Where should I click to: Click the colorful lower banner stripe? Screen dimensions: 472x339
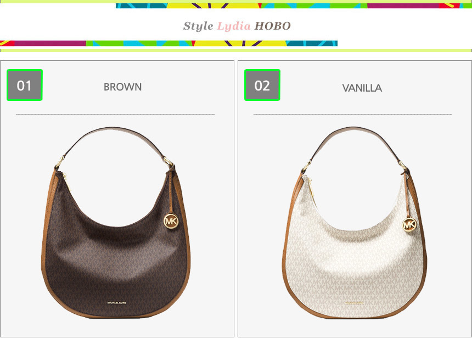pos(168,43)
